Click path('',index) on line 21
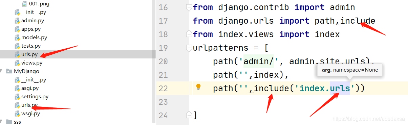This screenshot has height=125, width=408. tap(248, 75)
